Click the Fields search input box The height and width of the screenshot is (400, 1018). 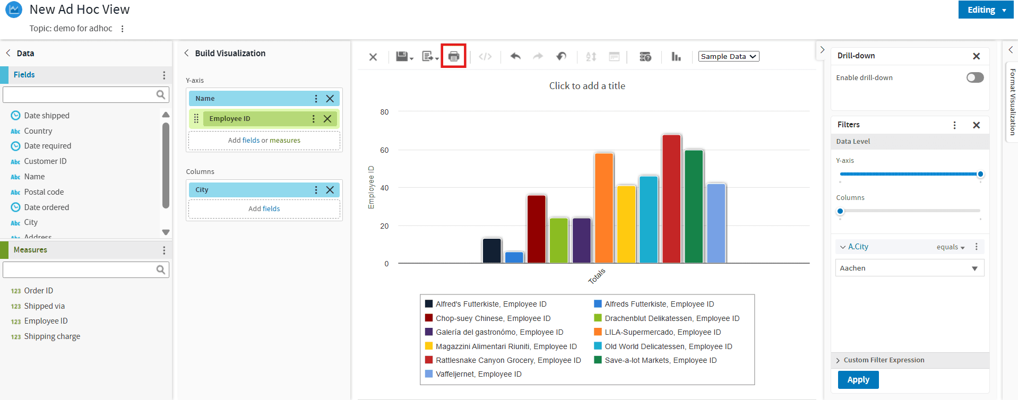click(80, 95)
